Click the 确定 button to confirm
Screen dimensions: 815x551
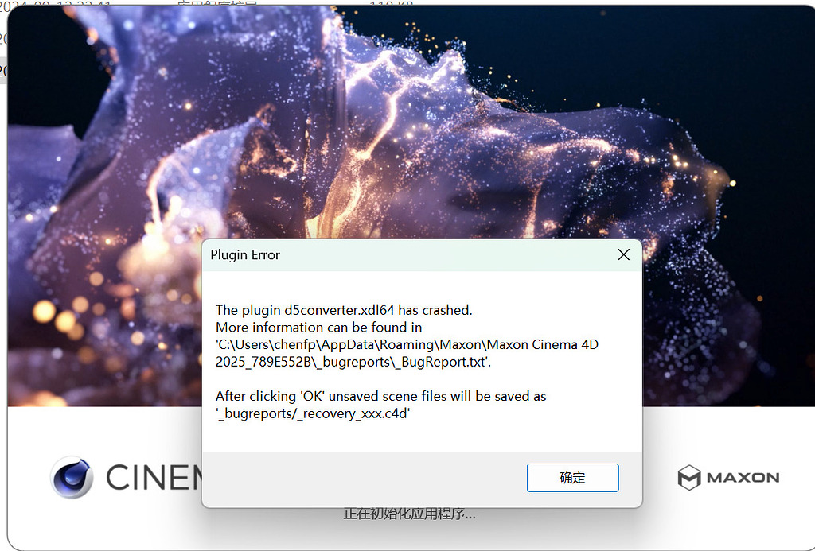pyautogui.click(x=572, y=478)
